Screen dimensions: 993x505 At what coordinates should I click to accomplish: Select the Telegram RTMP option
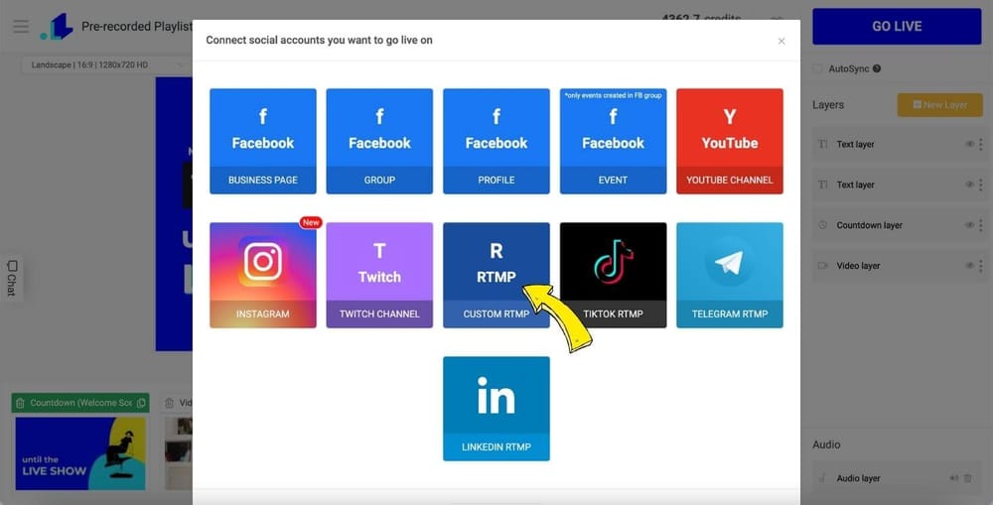pos(729,275)
